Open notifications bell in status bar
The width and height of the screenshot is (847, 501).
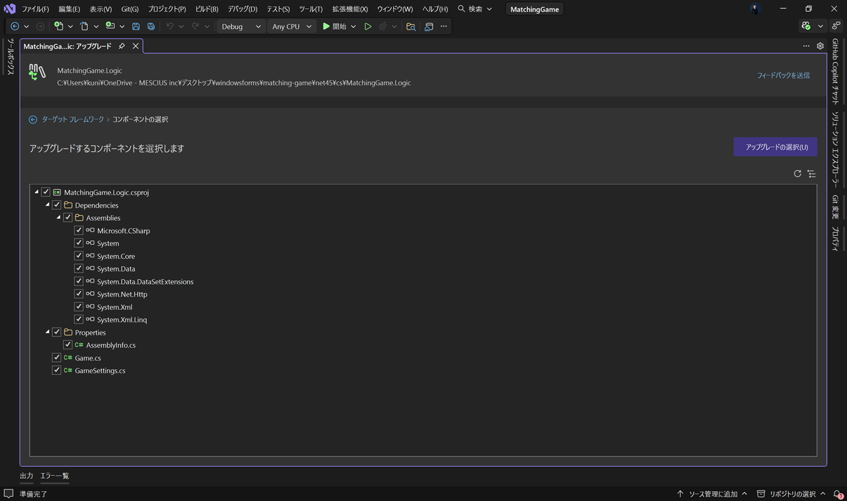pyautogui.click(x=838, y=494)
